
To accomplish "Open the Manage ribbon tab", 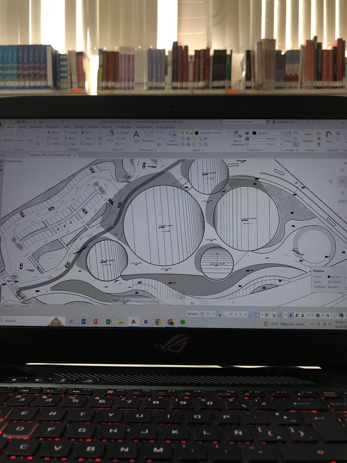I will point(79,127).
